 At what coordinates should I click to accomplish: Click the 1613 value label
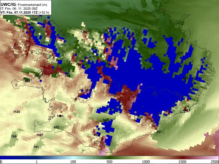click(x=187, y=110)
